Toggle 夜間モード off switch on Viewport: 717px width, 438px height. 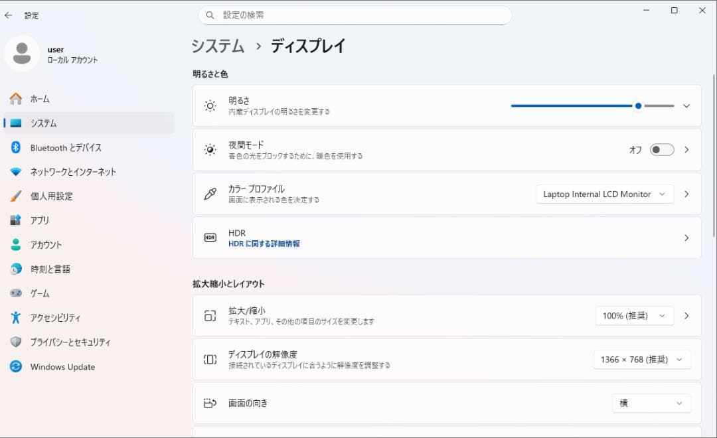(661, 150)
